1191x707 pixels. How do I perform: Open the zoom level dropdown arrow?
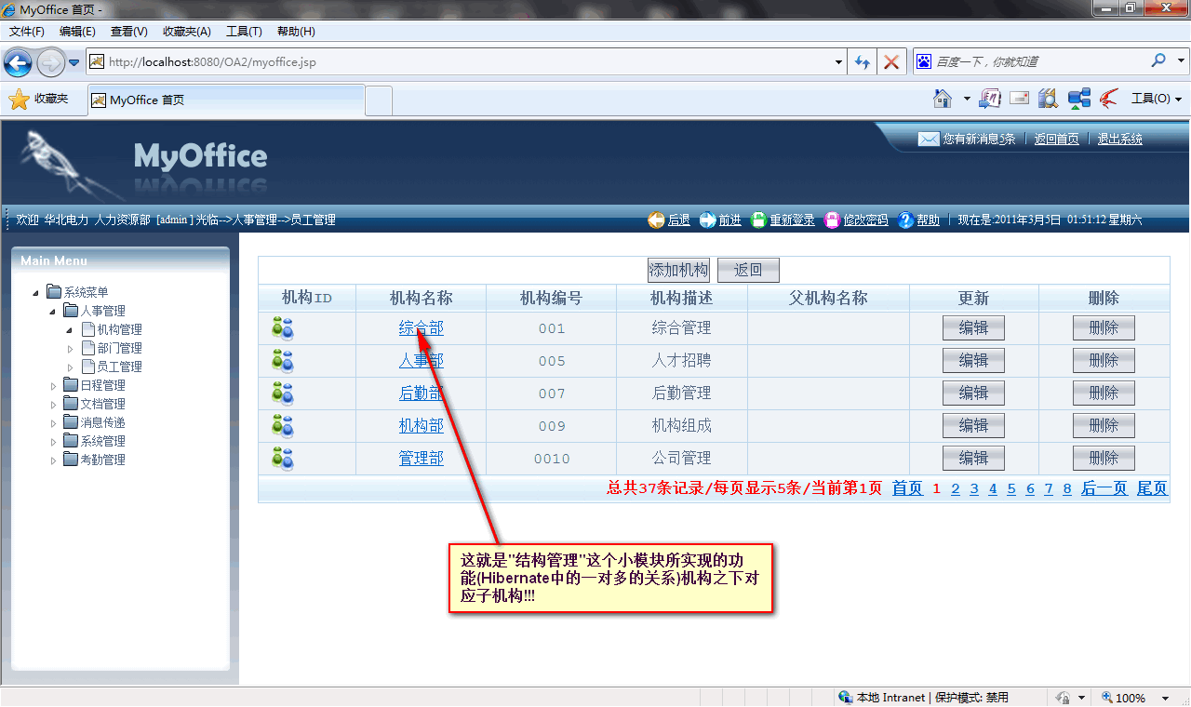click(1165, 698)
